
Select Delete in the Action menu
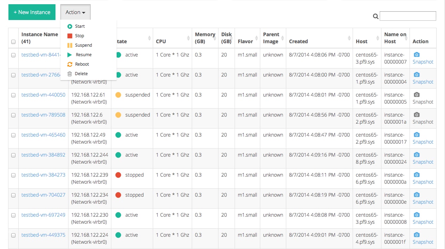[81, 74]
